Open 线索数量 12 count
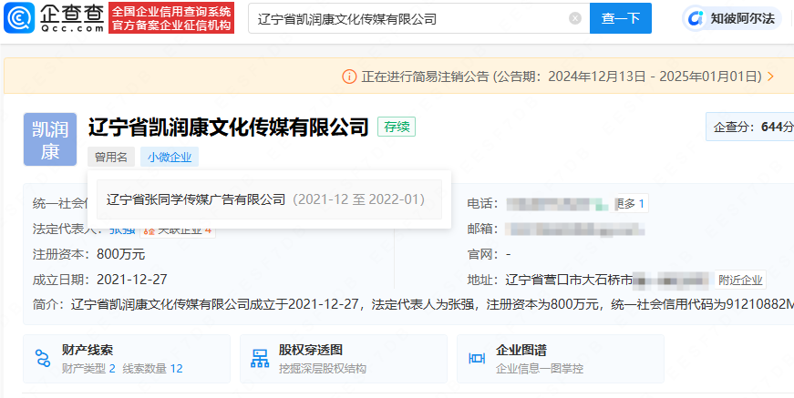794x398 pixels. (152, 369)
